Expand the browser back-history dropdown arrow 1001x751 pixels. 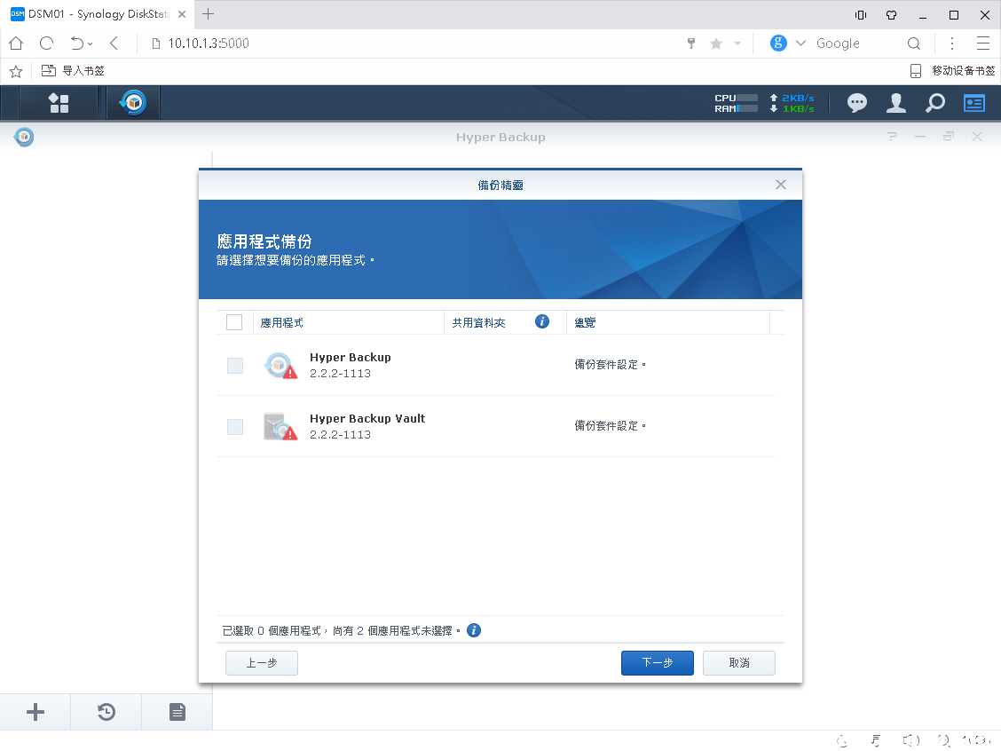point(91,43)
